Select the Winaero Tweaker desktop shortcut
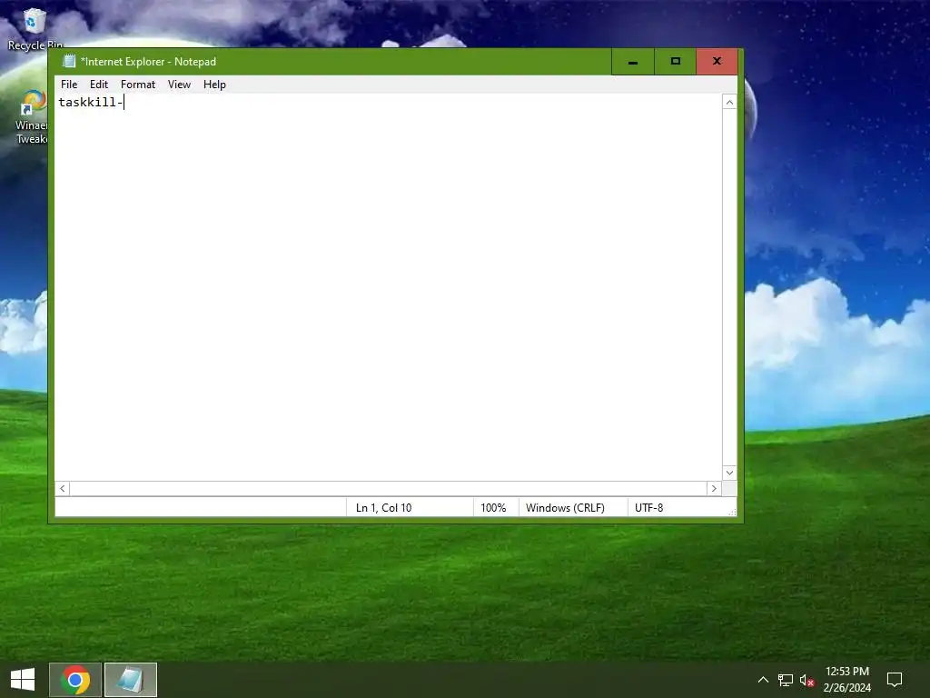The image size is (930, 698). 32,117
